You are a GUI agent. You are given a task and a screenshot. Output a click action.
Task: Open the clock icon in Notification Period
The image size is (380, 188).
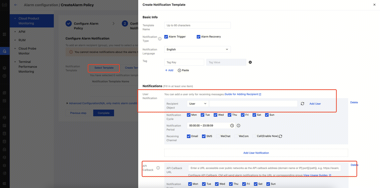tap(232, 126)
